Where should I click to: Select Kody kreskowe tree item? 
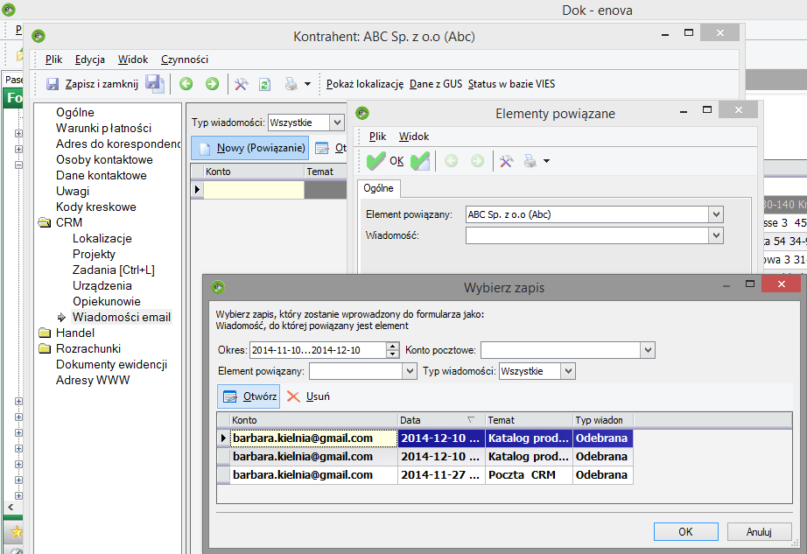tap(96, 207)
